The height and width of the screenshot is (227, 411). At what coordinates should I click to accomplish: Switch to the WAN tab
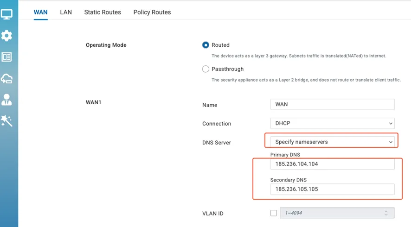tap(41, 13)
